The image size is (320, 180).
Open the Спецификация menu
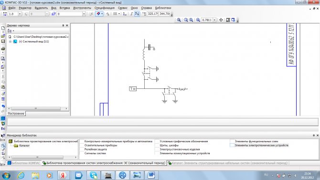(104, 8)
